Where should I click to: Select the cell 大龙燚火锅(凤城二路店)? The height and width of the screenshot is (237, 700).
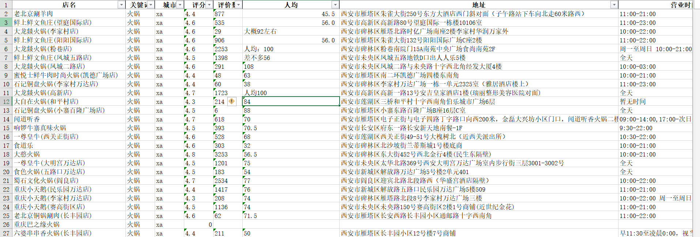[x=69, y=67]
